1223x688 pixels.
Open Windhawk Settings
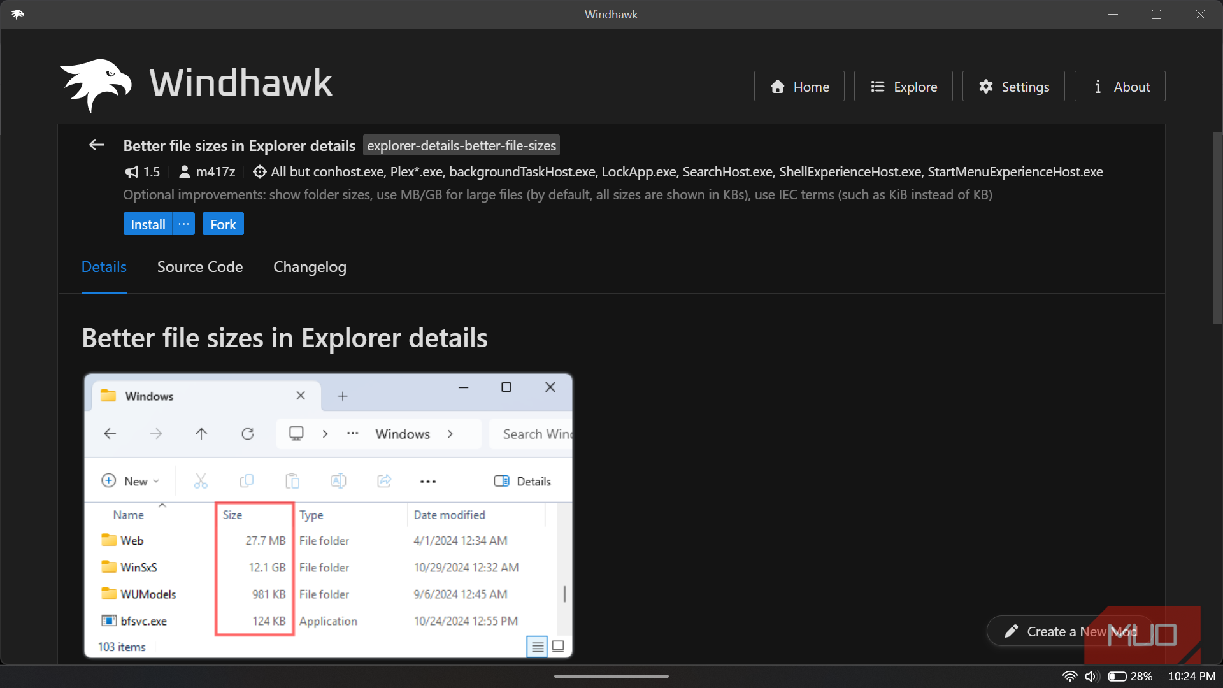(1013, 86)
